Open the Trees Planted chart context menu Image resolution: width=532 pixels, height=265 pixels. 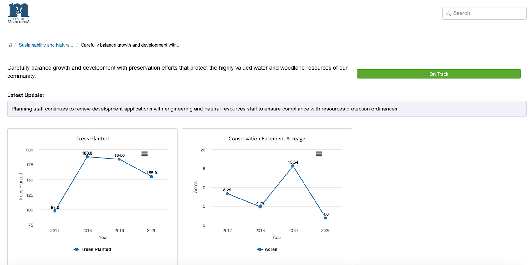tap(145, 154)
